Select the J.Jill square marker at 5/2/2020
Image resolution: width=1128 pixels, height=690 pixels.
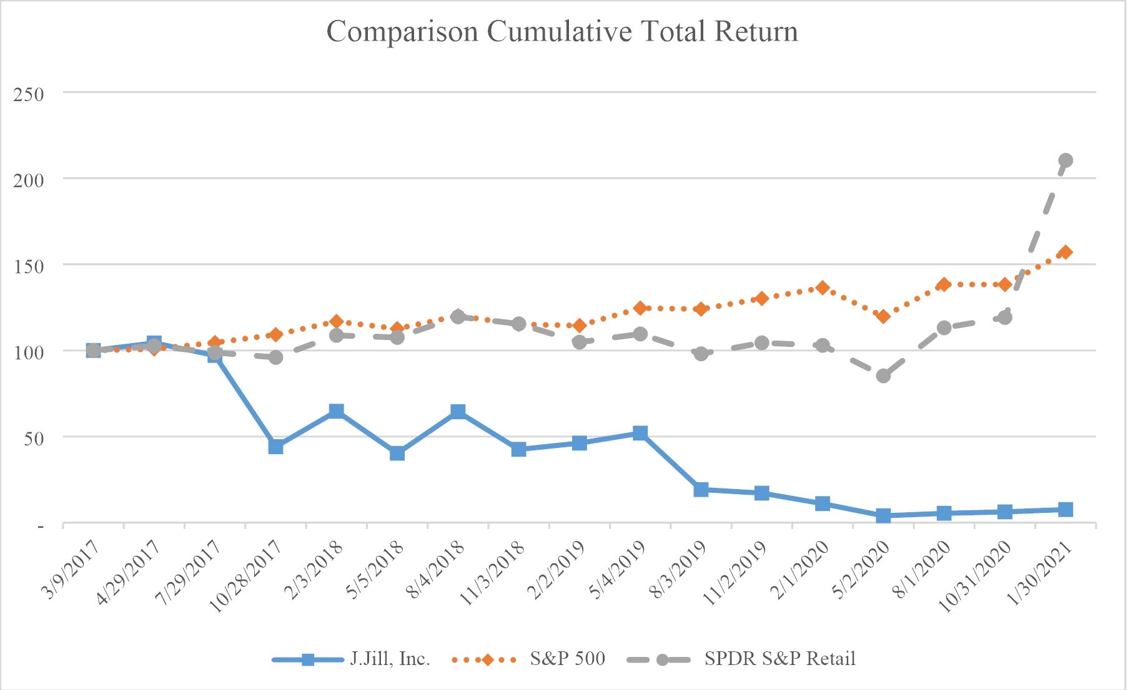point(883,516)
